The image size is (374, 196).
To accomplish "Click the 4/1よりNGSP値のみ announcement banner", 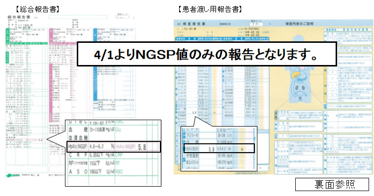I will [207, 55].
